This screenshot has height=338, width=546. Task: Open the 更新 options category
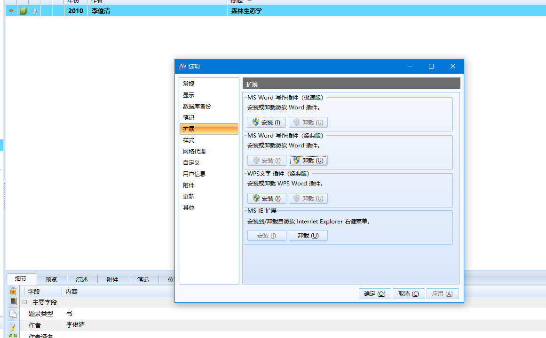(x=209, y=197)
